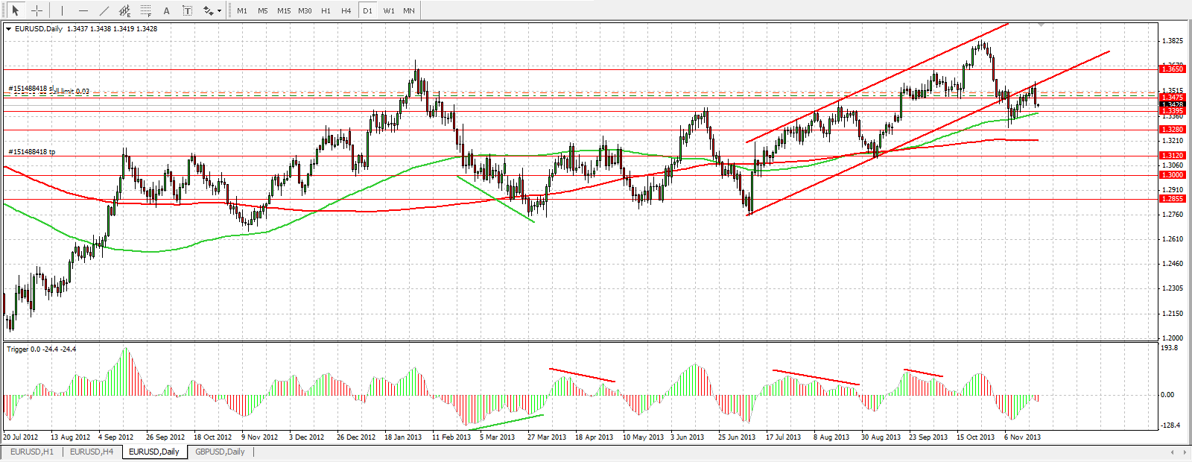
Task: Select the cursor arrow tool
Action: coord(16,10)
